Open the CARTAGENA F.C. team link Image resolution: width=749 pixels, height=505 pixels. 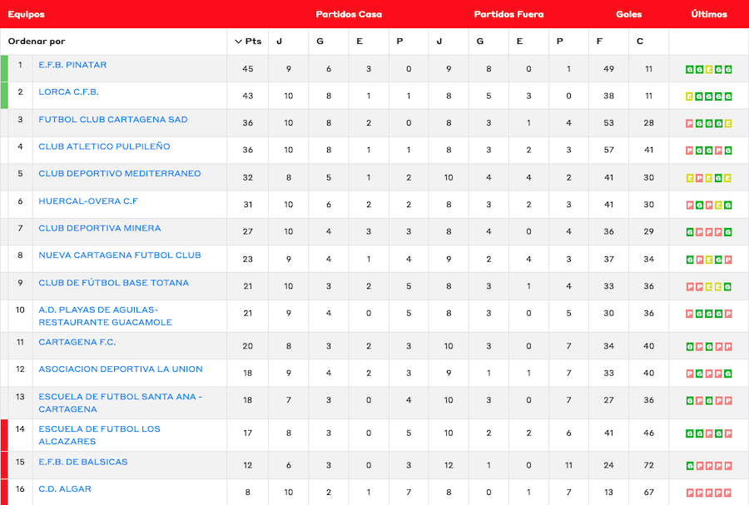click(x=77, y=342)
